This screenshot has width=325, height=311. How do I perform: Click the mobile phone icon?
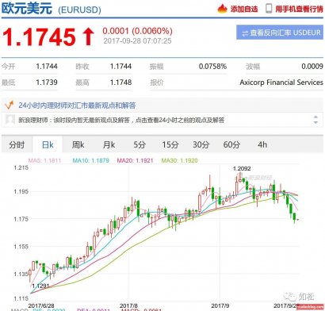pyautogui.click(x=269, y=9)
